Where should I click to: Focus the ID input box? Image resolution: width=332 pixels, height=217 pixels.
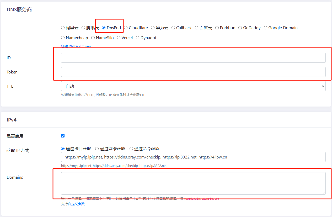pyautogui.click(x=193, y=58)
